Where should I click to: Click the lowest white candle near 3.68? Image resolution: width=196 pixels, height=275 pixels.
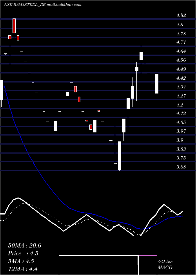pyautogui.click(x=120, y=156)
